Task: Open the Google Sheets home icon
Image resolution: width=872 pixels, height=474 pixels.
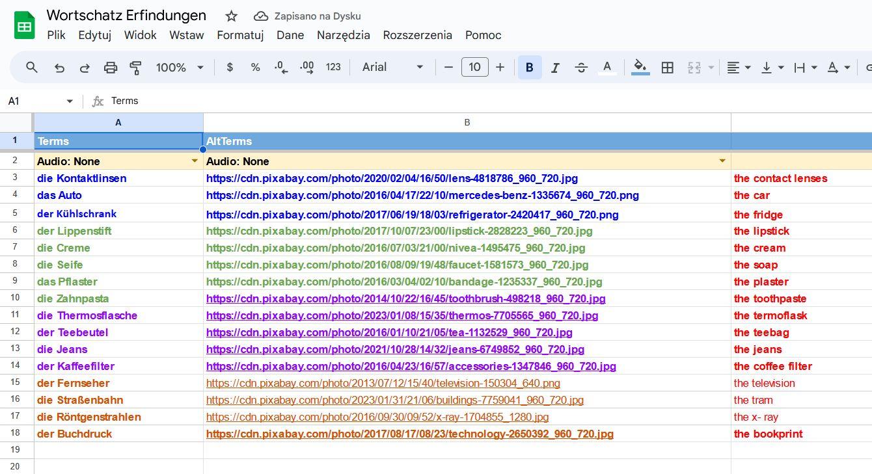Action: pyautogui.click(x=25, y=26)
